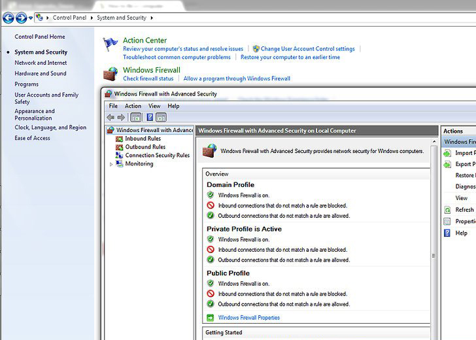This screenshot has height=340, width=476.
Task: Click Restore Default Policy action
Action: pyautogui.click(x=466, y=175)
